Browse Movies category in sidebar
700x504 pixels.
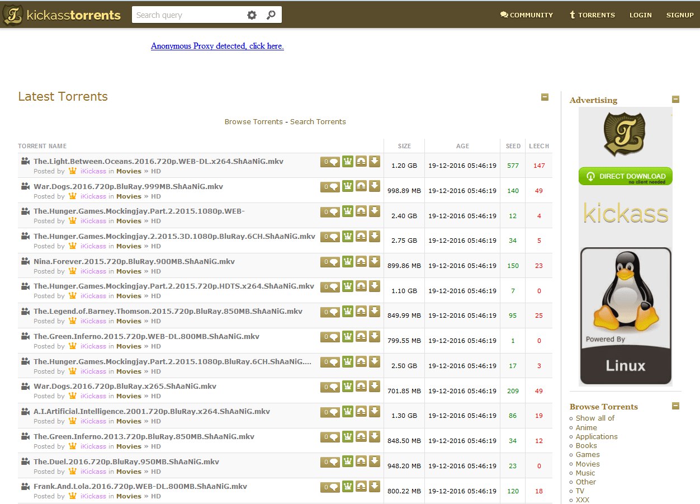588,464
